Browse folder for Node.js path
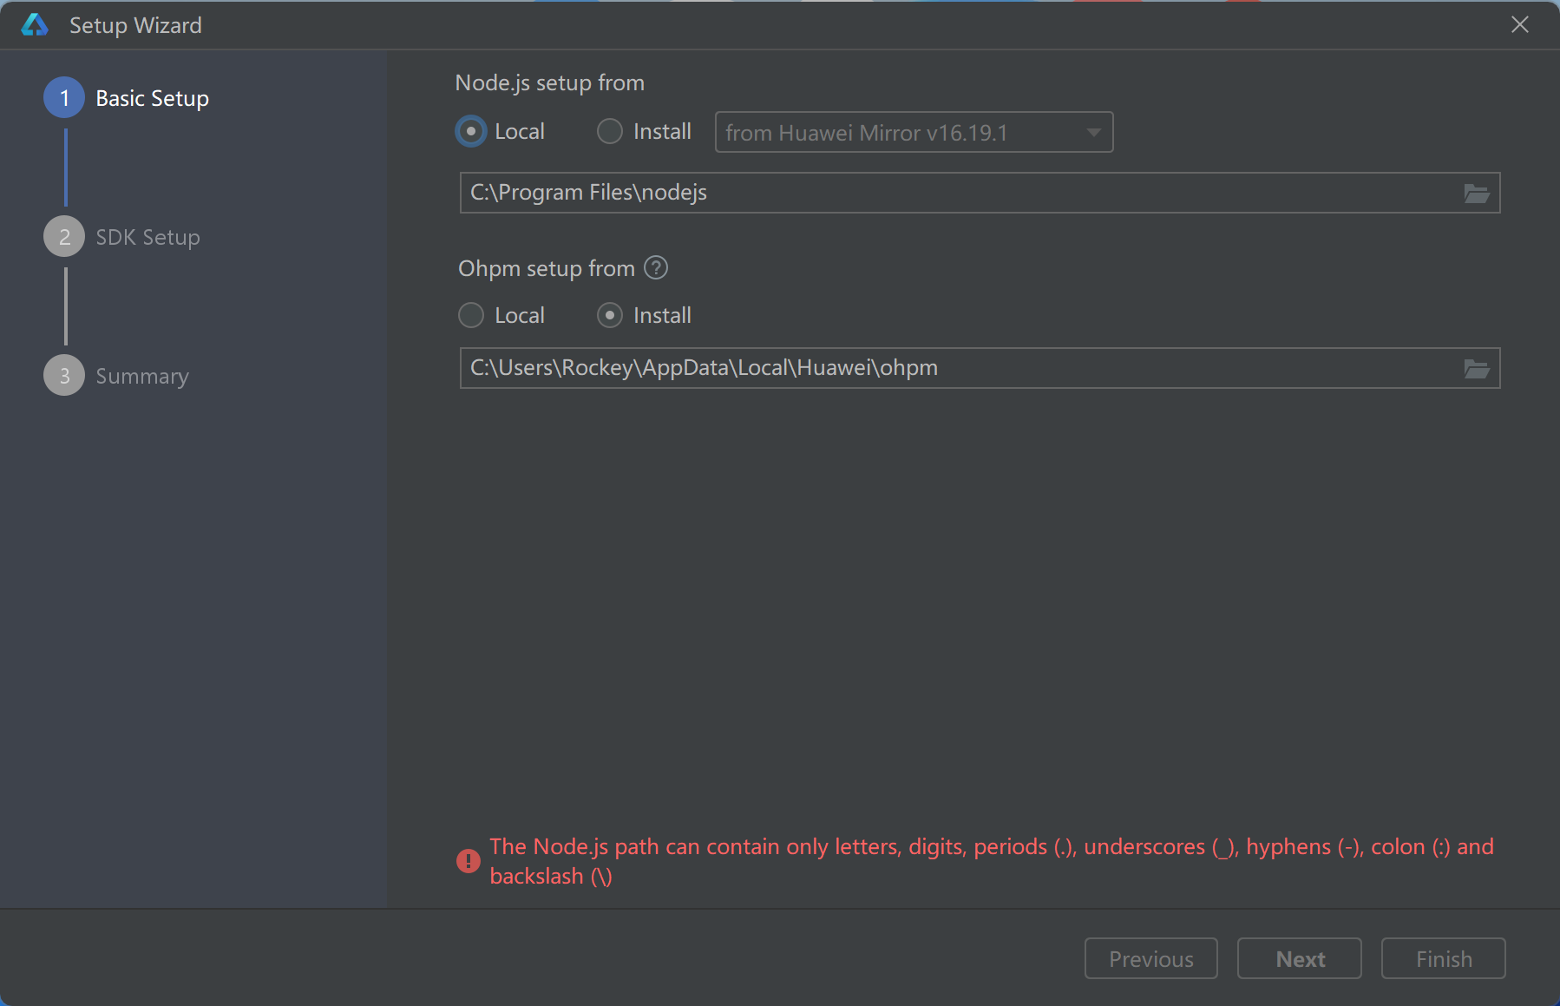This screenshot has width=1560, height=1006. click(1477, 193)
